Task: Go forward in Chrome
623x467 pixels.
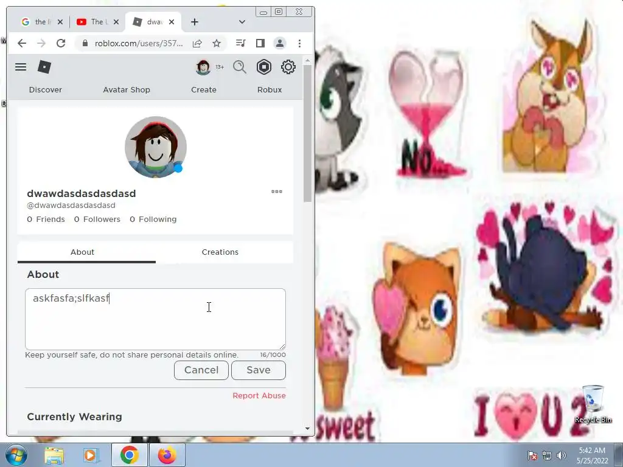Action: tap(41, 43)
